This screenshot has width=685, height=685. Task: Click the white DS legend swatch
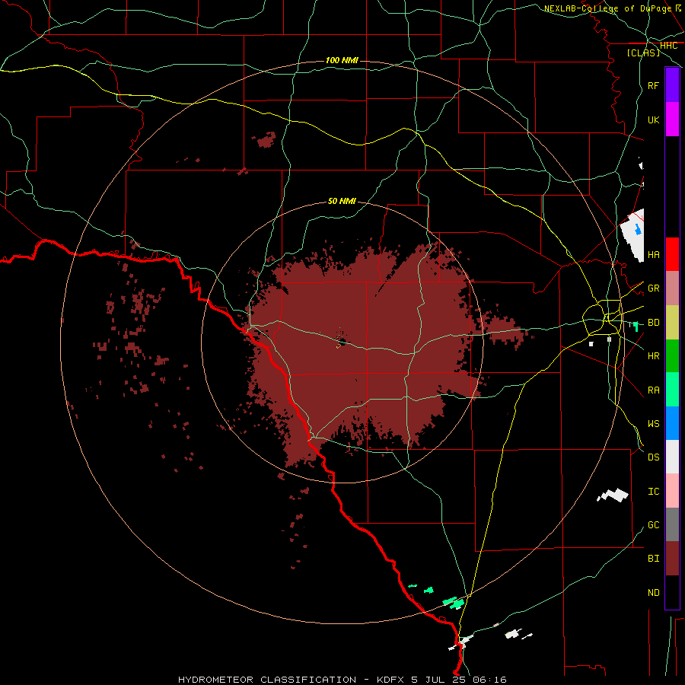tap(672, 457)
